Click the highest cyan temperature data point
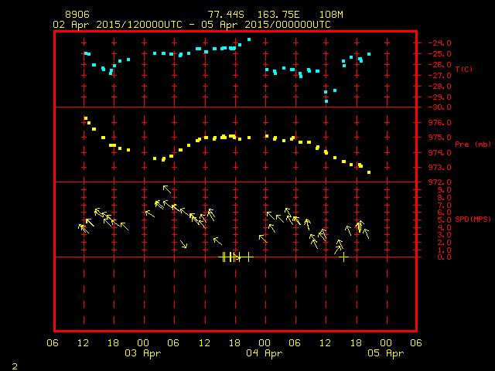Screen dimensions: 495x371 tap(248, 39)
